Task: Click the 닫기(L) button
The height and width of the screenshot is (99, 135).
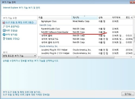Action: (128, 94)
